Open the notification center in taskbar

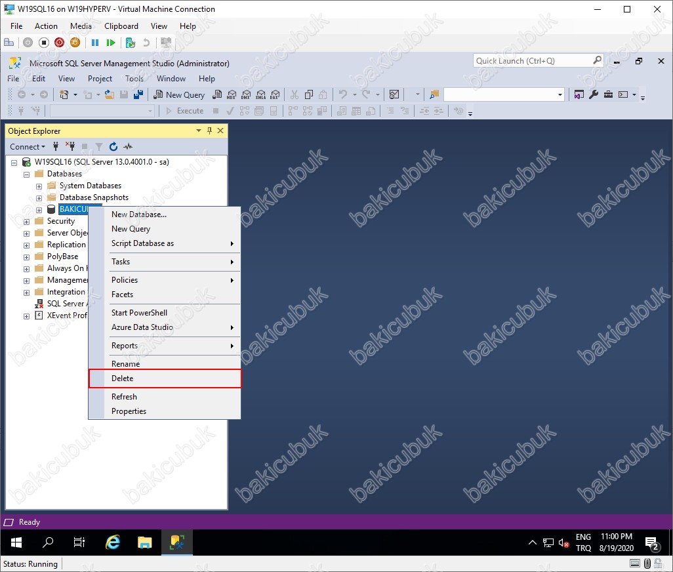pyautogui.click(x=653, y=542)
